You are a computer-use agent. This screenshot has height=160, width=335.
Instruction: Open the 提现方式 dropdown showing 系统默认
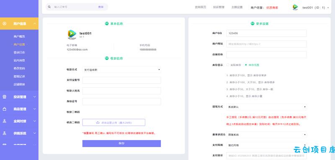pos(266,107)
